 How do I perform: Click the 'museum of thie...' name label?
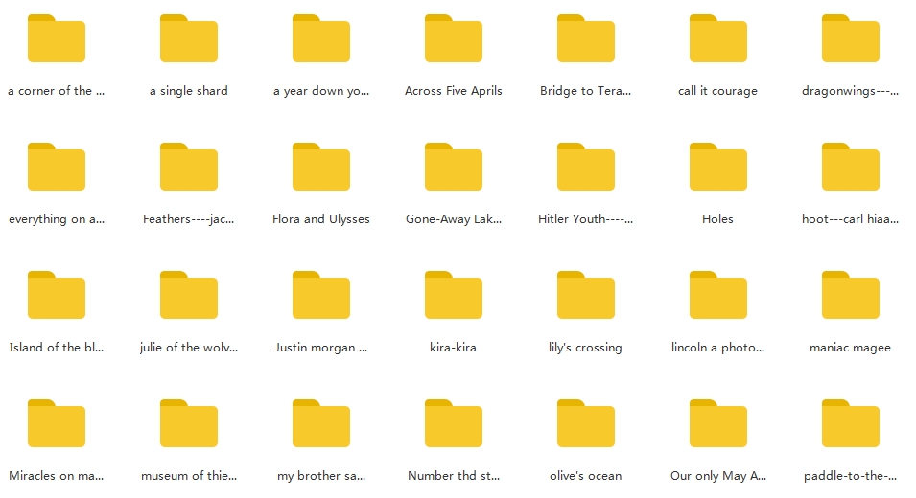[x=189, y=476]
